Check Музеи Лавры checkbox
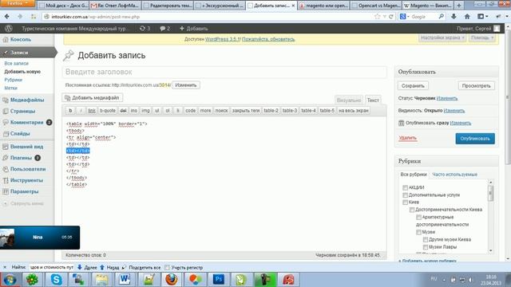The height and width of the screenshot is (287, 511). coord(426,247)
